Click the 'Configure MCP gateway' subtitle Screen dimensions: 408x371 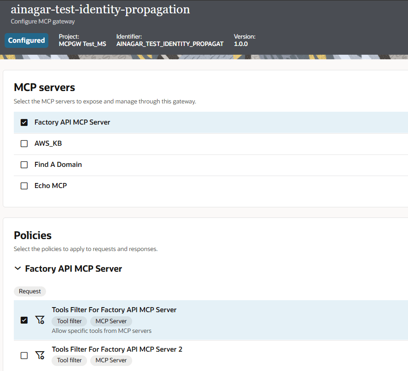coord(43,21)
